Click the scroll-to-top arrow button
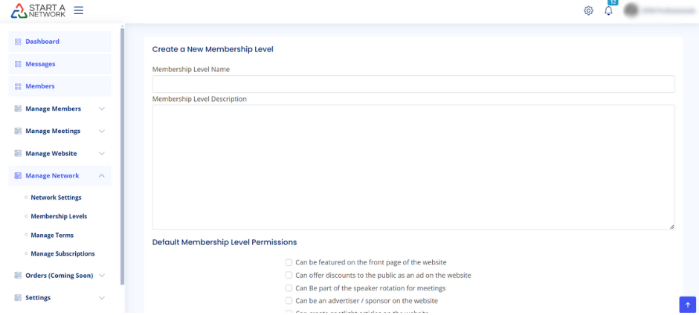 (x=688, y=305)
